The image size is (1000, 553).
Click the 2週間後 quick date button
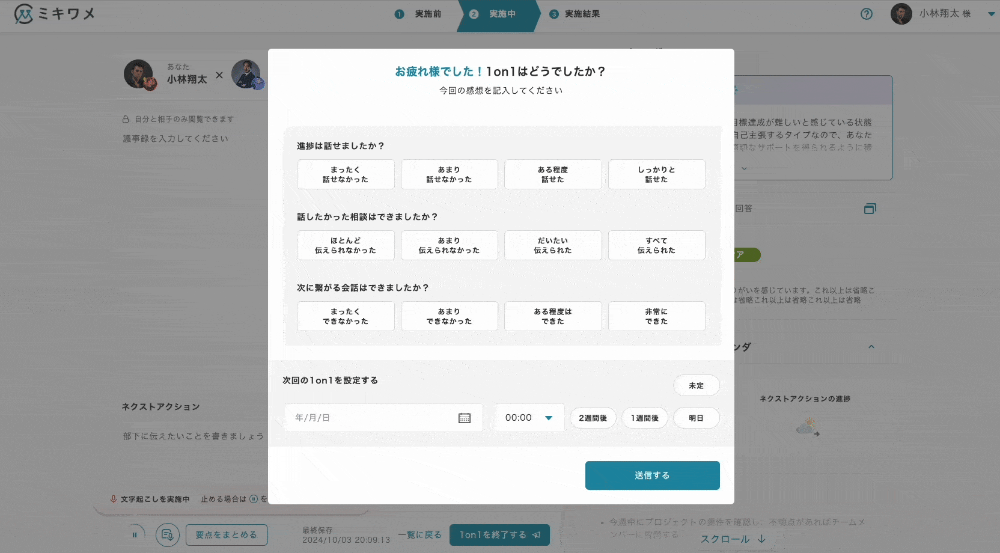click(593, 418)
